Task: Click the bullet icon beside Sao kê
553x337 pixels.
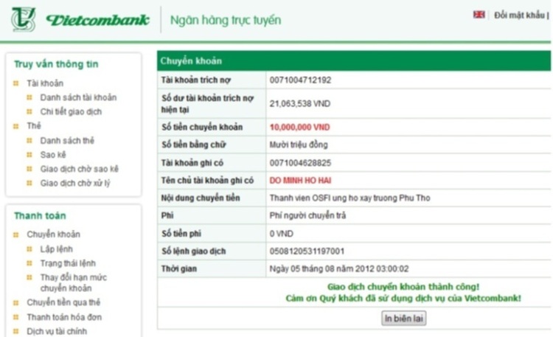Action: point(29,155)
